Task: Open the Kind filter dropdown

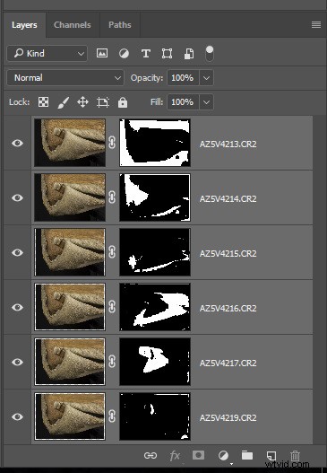Action: click(47, 53)
